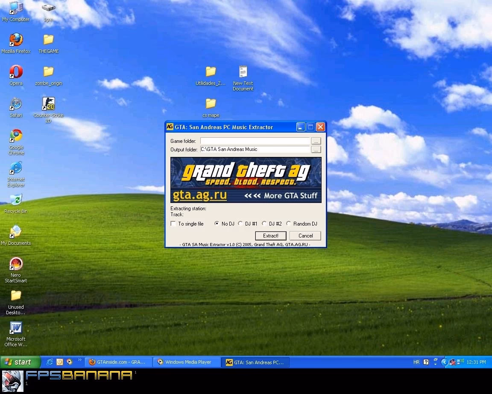Click the Cancel button
The height and width of the screenshot is (394, 492).
pos(305,235)
